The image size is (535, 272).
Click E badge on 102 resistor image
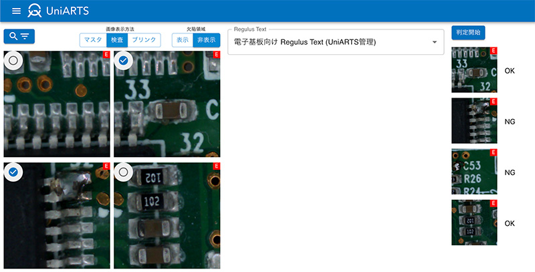(x=217, y=166)
